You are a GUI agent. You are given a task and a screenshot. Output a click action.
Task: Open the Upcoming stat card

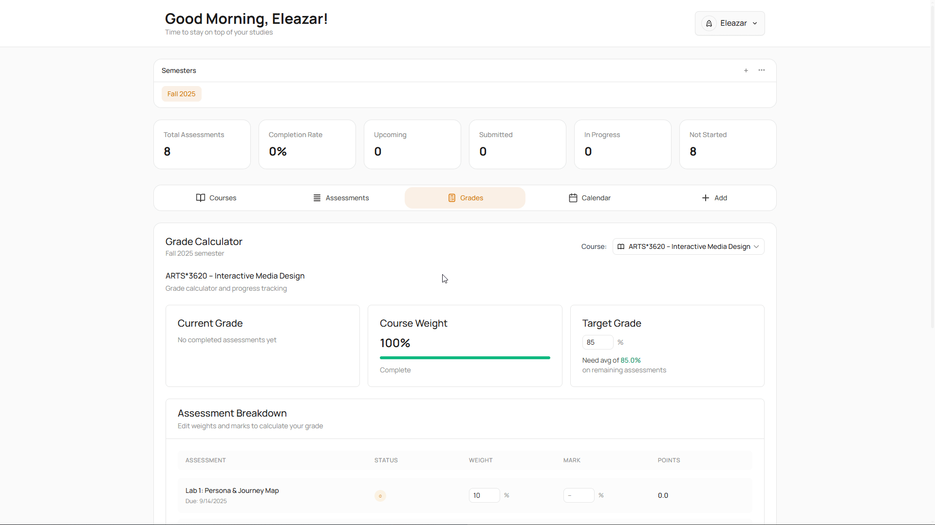pos(412,144)
